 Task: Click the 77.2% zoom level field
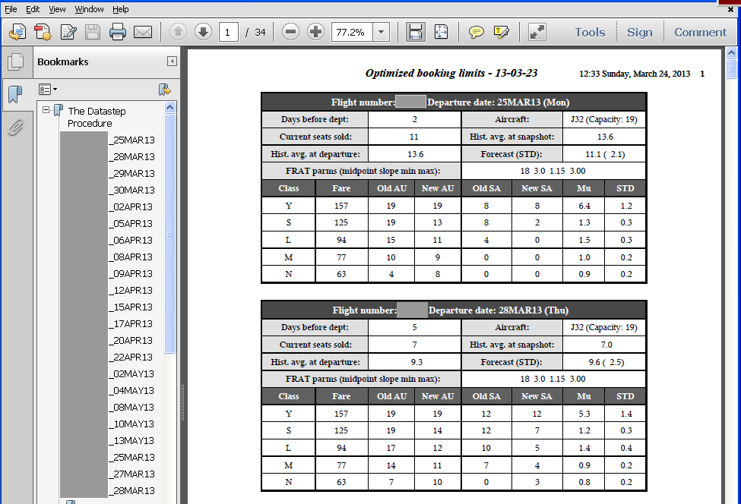coord(352,32)
